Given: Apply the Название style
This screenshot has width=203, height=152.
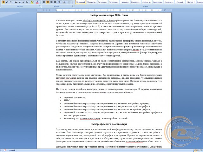Looking at the screenshot, I should [x=125, y=2].
